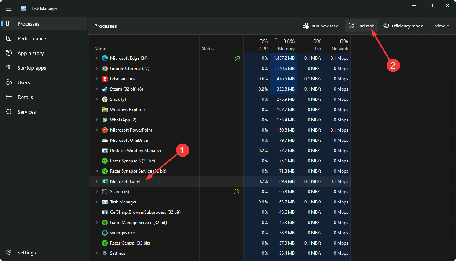Expand the Microsoft PowerPoint process group
This screenshot has width=456, height=261.
coord(97,130)
